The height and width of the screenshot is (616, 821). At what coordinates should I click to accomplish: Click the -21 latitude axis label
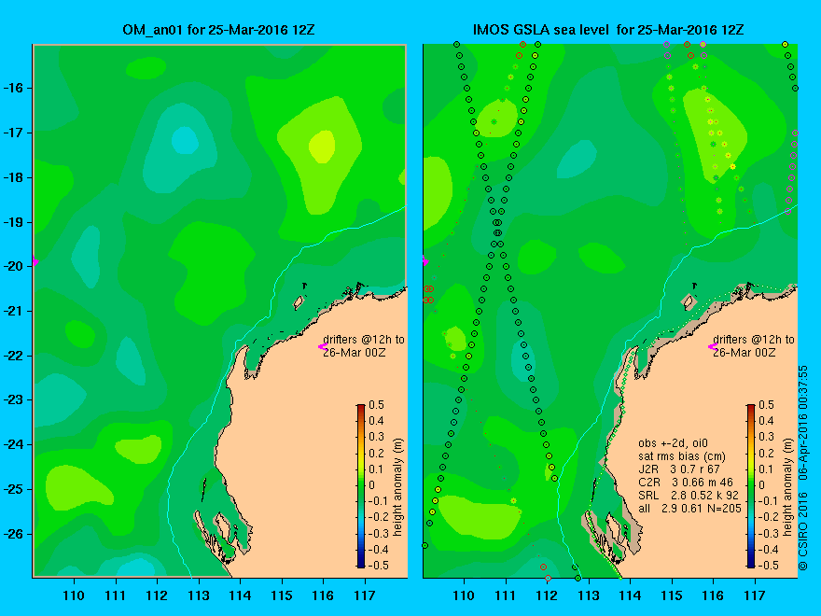click(14, 311)
